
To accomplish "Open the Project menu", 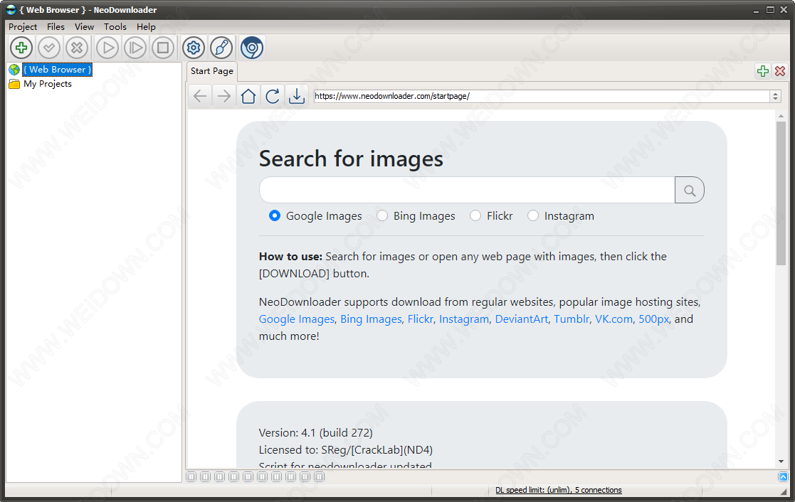I will [x=23, y=27].
